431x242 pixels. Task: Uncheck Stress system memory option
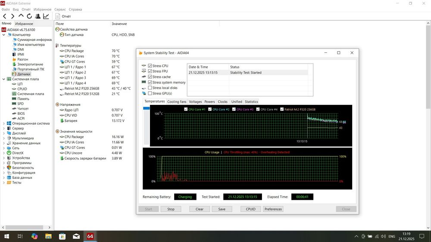[150, 83]
